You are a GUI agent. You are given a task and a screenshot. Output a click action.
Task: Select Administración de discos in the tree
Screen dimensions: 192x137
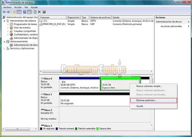click(x=25, y=45)
